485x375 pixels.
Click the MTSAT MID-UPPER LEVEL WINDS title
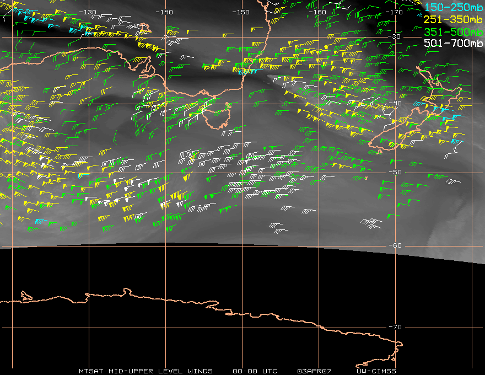click(145, 371)
